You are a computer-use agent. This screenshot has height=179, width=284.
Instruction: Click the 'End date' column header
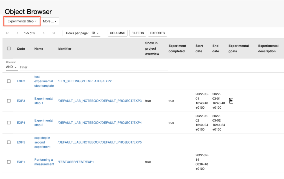tap(215, 48)
